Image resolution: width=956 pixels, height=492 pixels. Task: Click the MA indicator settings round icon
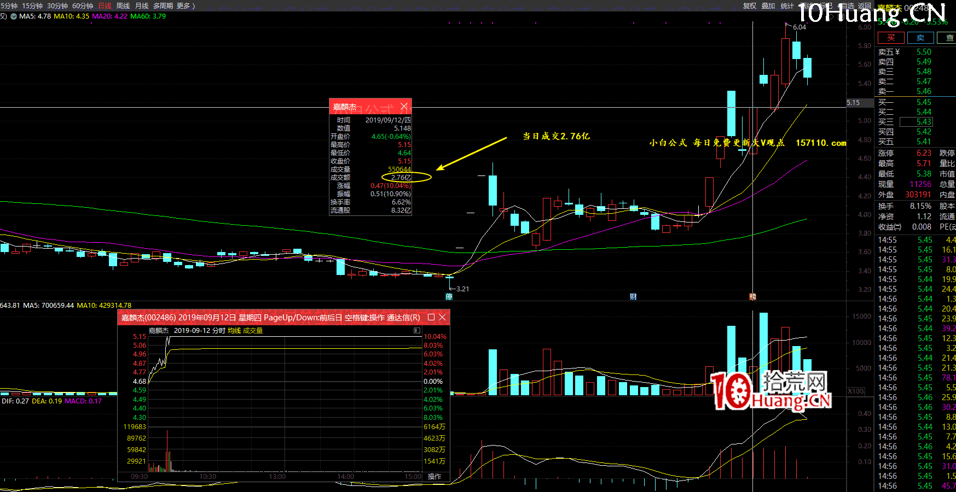[14, 16]
